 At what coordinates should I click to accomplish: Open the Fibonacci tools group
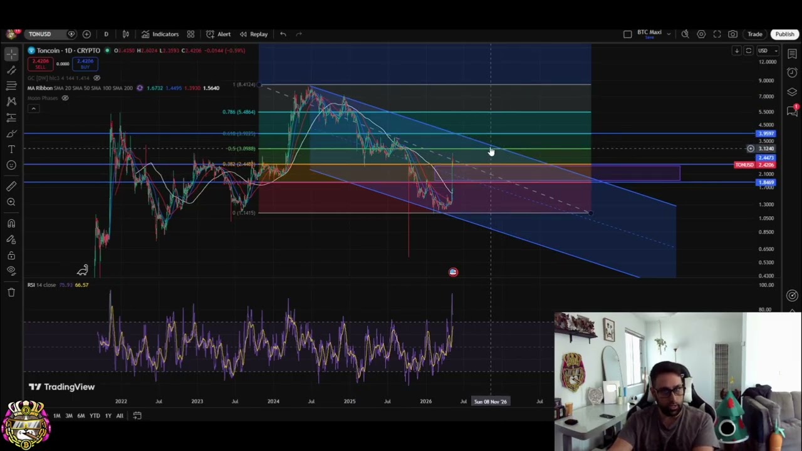point(11,86)
